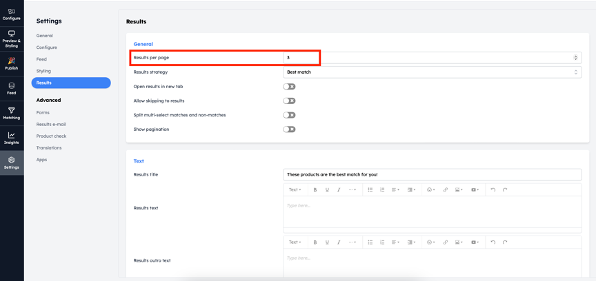Viewport: 596px width, 281px height.
Task: Open Product check under Advanced
Action: (51, 136)
